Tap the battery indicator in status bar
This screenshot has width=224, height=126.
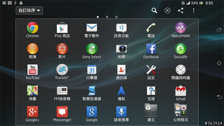click(201, 3)
